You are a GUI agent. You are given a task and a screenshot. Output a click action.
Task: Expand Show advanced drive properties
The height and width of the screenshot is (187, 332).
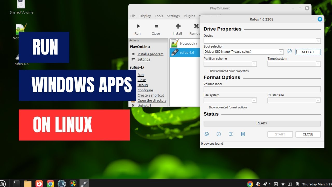coord(228,71)
